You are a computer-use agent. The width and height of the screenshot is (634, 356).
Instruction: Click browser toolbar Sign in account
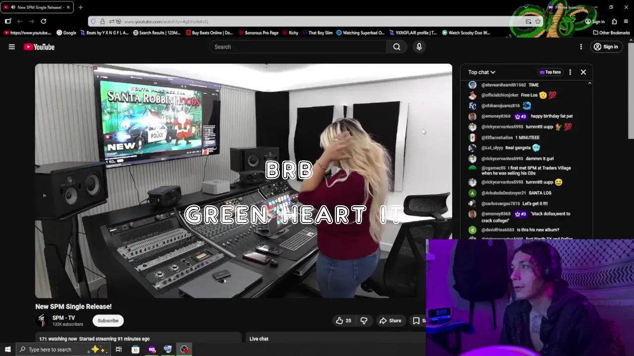[x=595, y=22]
